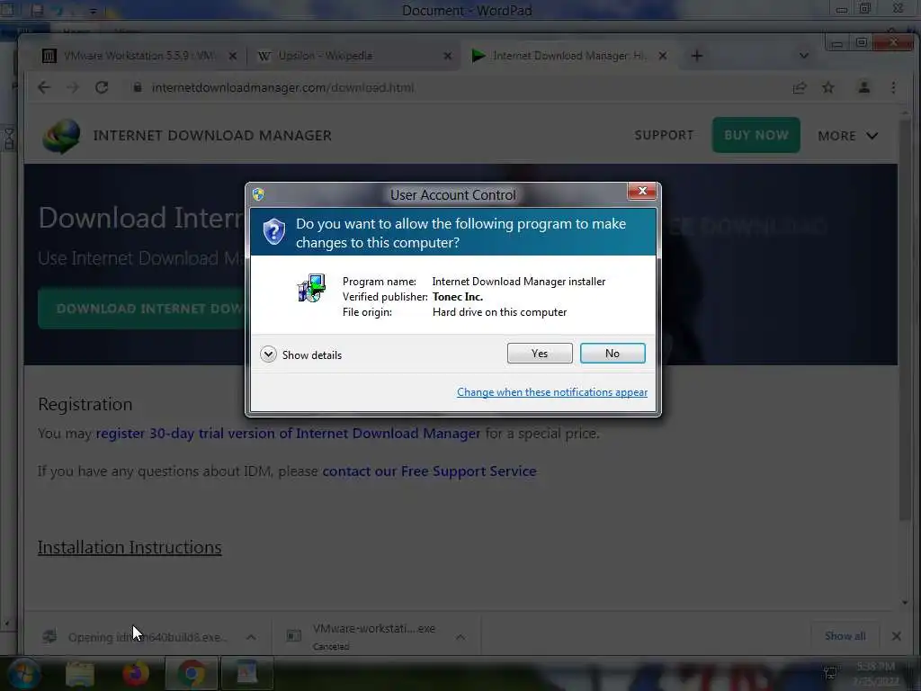This screenshot has height=691, width=921.
Task: Click the Registration heading
Action: 85,404
